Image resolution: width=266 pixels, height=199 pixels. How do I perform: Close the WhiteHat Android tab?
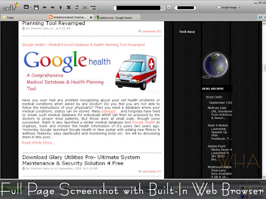point(91,17)
